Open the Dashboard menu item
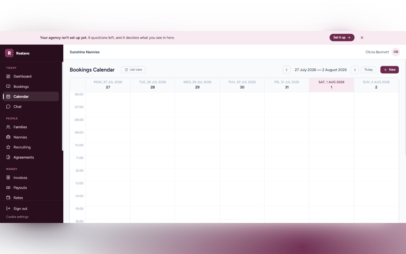 point(31,76)
